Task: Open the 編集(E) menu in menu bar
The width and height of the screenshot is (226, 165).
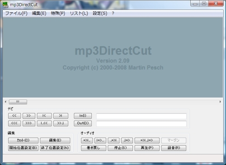Action: (39, 14)
